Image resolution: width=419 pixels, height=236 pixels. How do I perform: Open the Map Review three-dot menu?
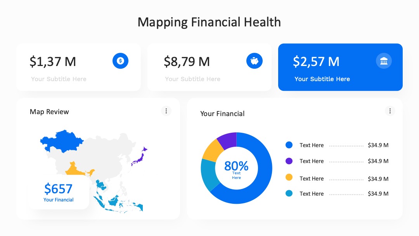click(x=166, y=111)
